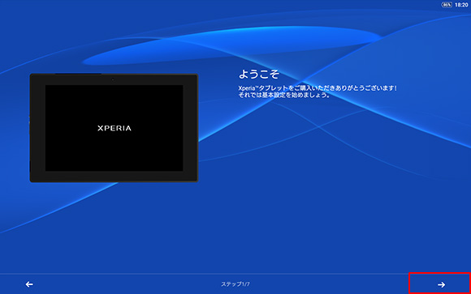Tap the ようこそ welcome heading
Screen dimensions: 471x294
tap(258, 75)
